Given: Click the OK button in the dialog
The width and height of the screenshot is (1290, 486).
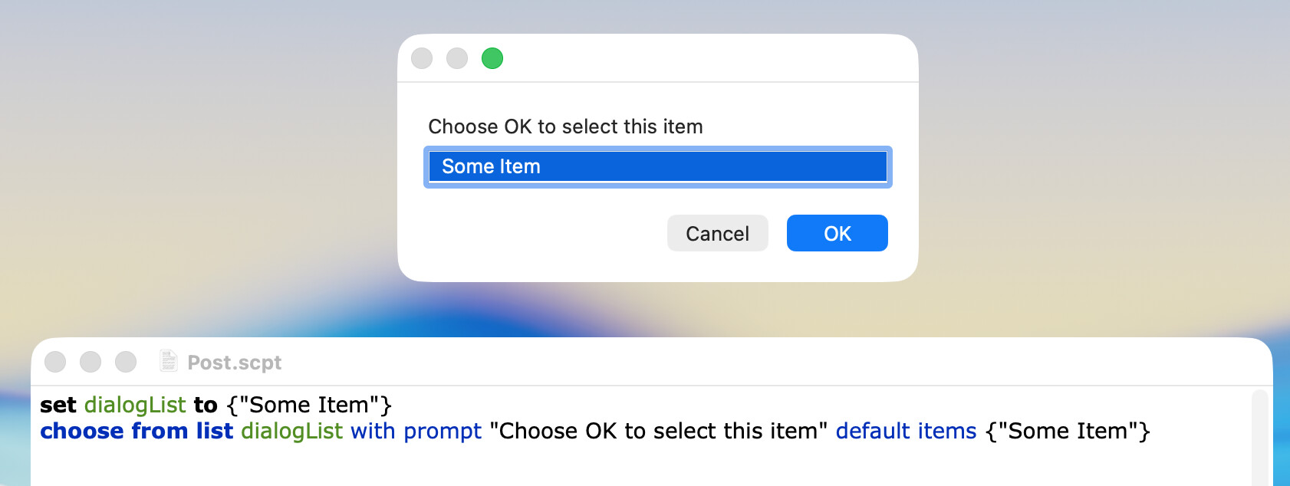Looking at the screenshot, I should (x=837, y=233).
